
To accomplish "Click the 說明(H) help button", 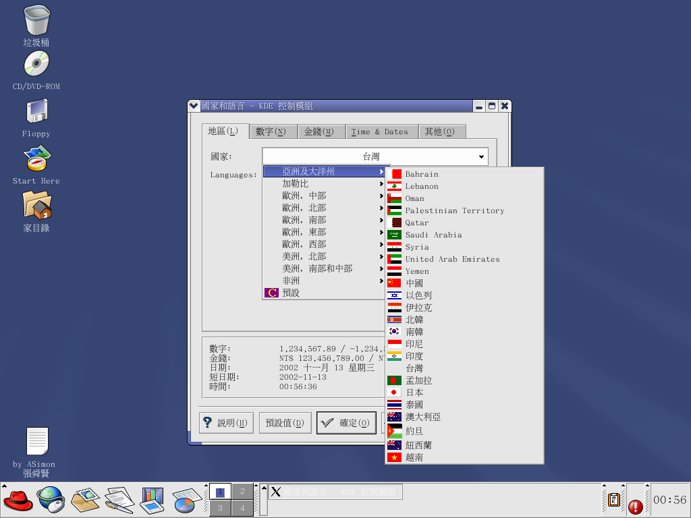I will (x=227, y=423).
